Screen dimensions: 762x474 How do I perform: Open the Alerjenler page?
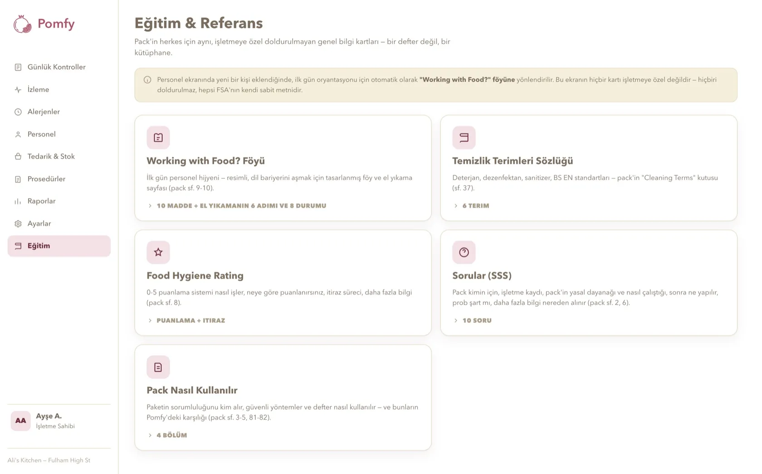pyautogui.click(x=59, y=112)
